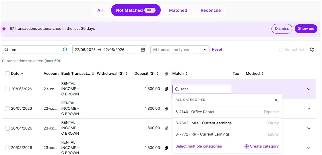The width and height of the screenshot is (322, 155).
Task: Expand the 20/03/2026 transaction row chevron
Action: [309, 148]
